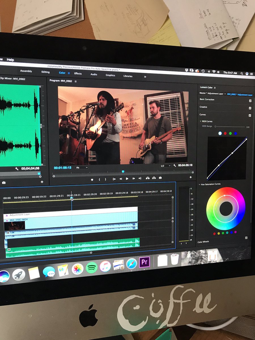Open Spotify from the Dock

(x=92, y=267)
